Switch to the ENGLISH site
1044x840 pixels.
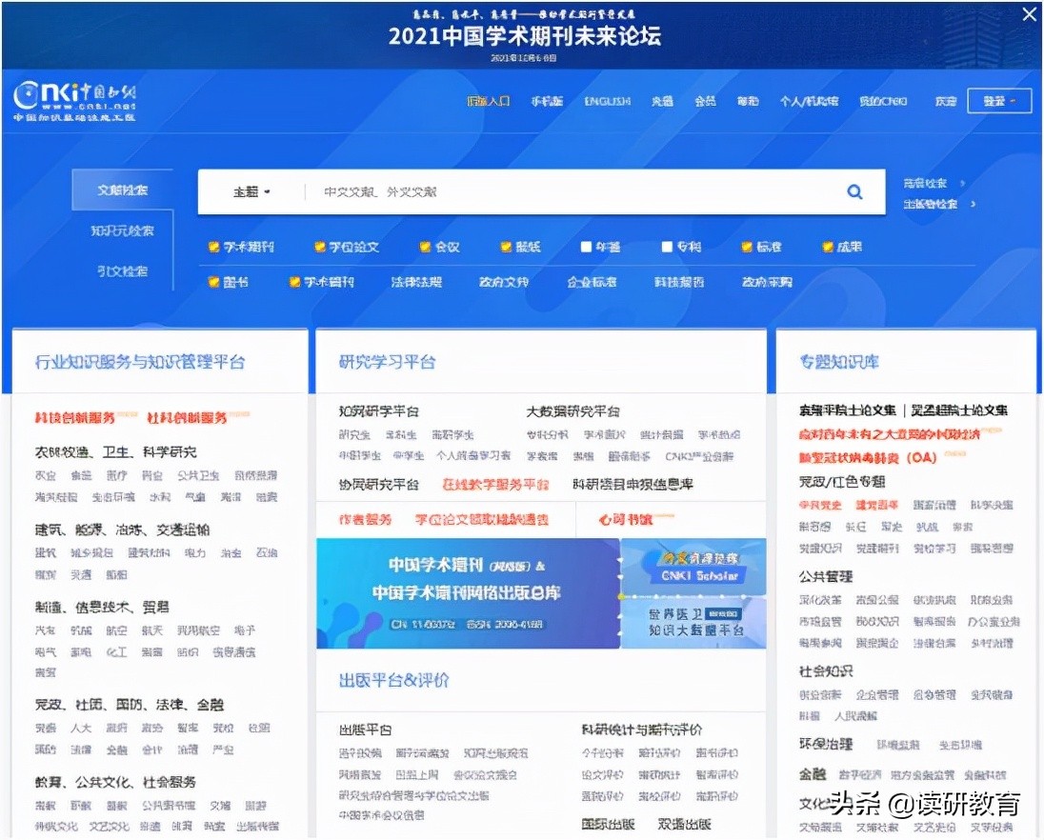pyautogui.click(x=607, y=101)
